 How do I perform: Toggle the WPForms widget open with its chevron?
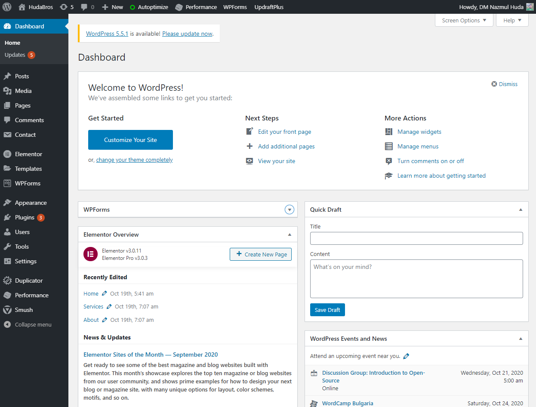[289, 210]
